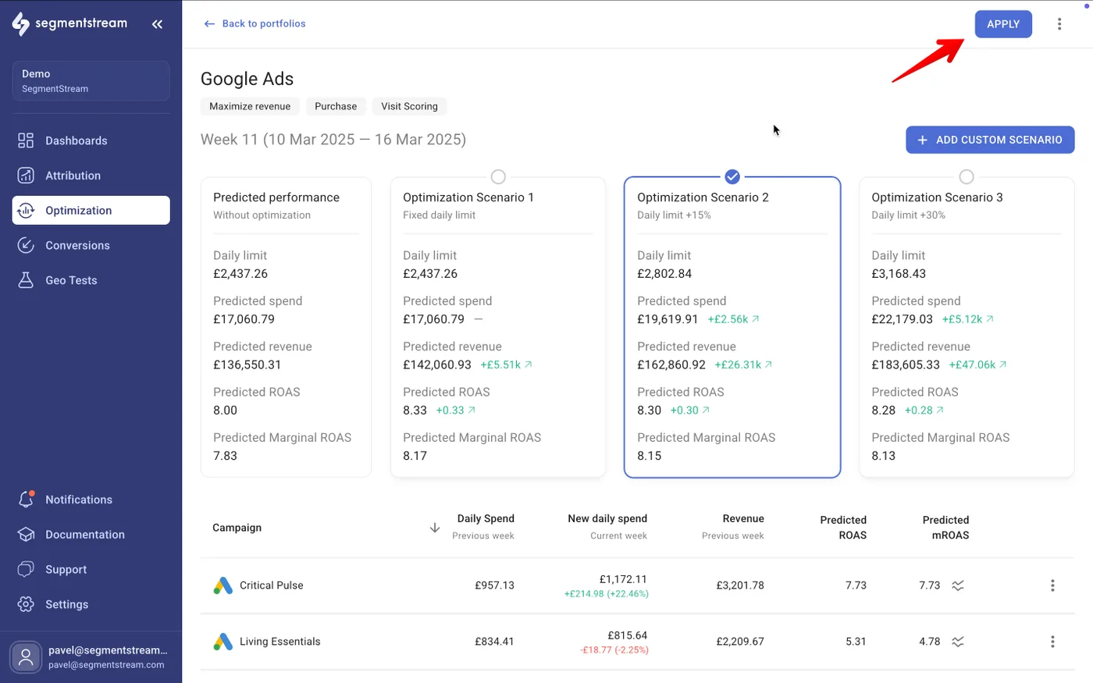
Task: Click the APPLY button
Action: (x=1003, y=24)
